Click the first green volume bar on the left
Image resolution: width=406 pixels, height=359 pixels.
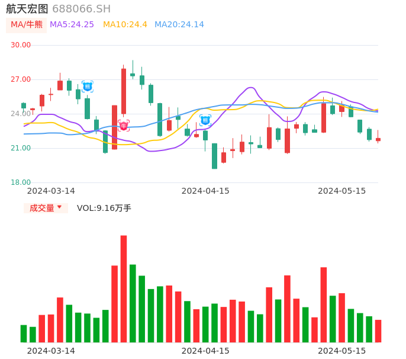pos(24,334)
